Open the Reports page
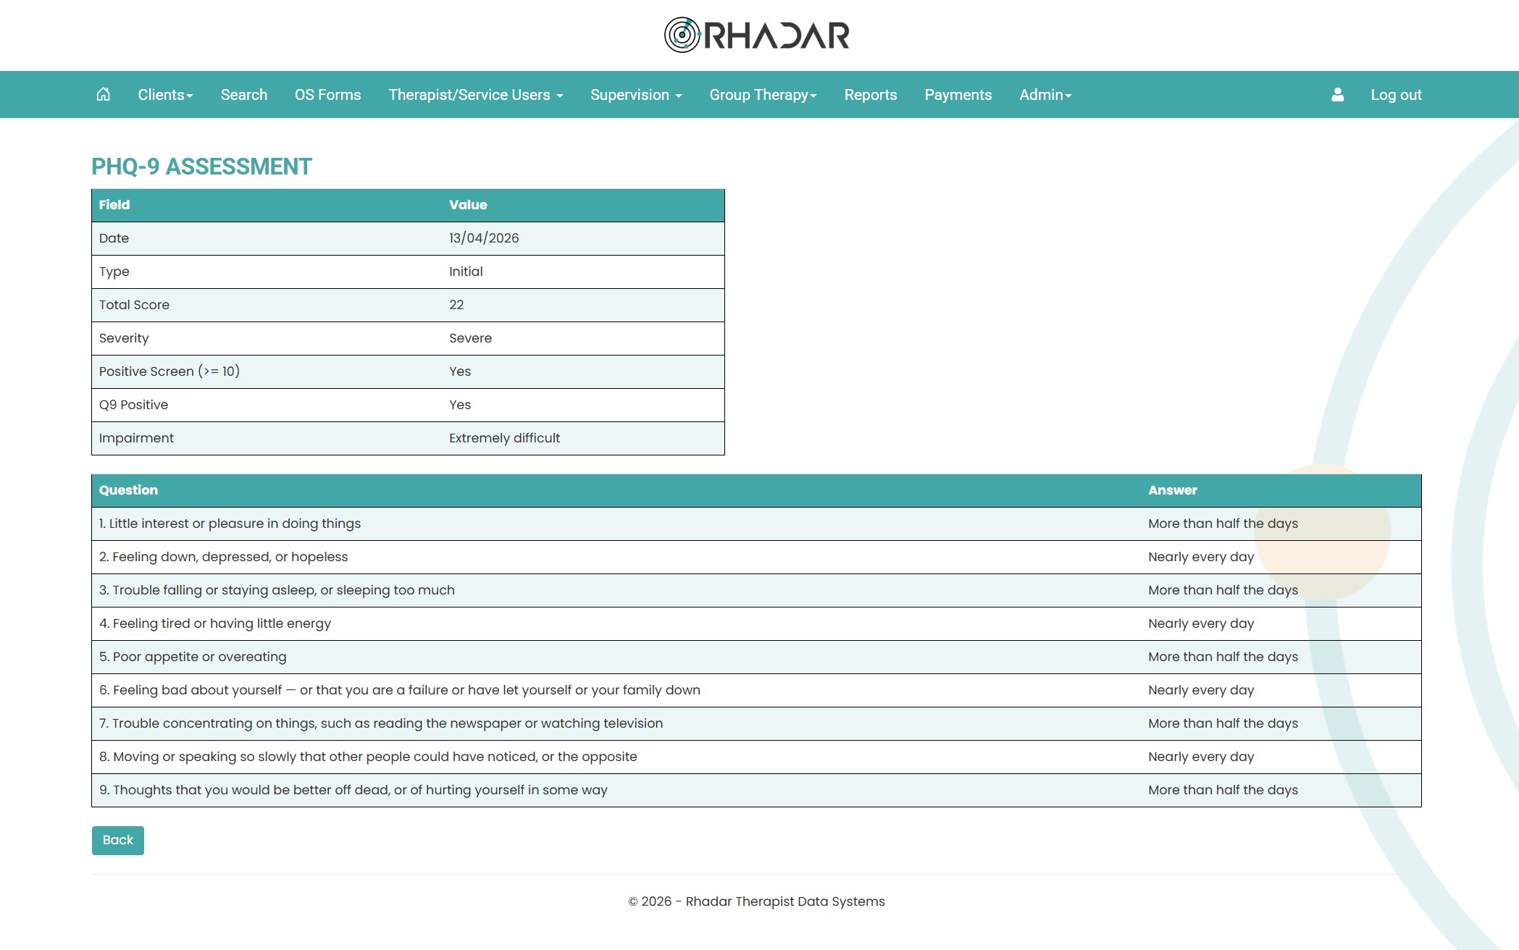Screen dimensions: 1519x950 click(x=871, y=95)
